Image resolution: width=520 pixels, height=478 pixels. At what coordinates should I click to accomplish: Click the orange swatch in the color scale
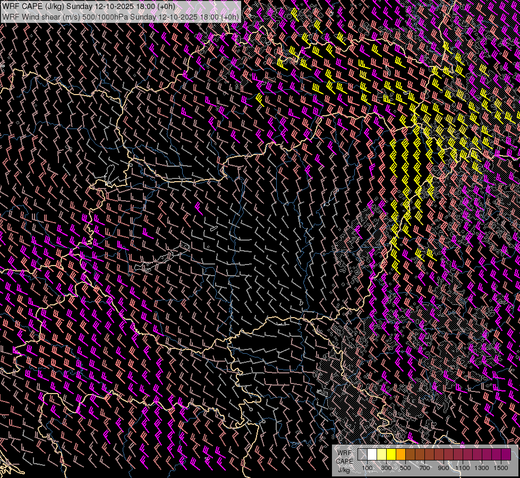pyautogui.click(x=400, y=454)
